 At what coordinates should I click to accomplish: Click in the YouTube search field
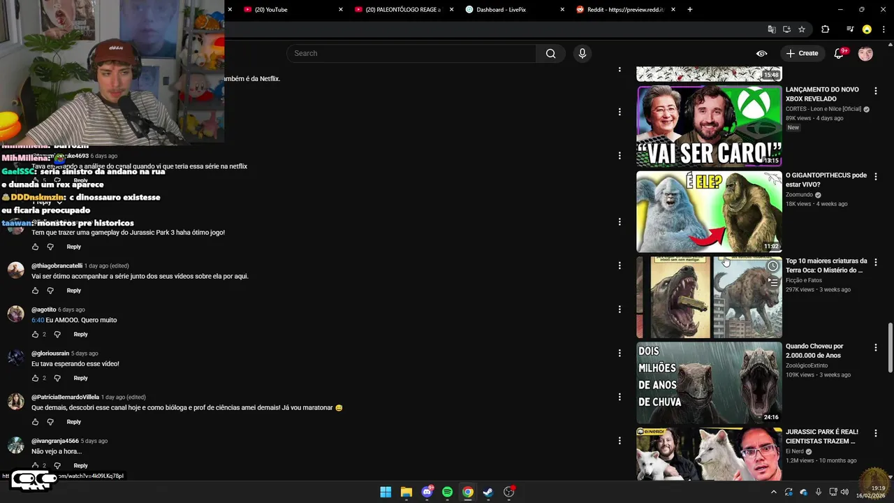[x=411, y=54]
